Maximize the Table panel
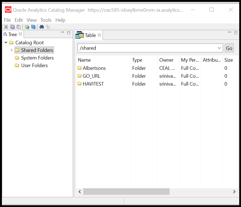241x207 pixels. tap(236, 33)
